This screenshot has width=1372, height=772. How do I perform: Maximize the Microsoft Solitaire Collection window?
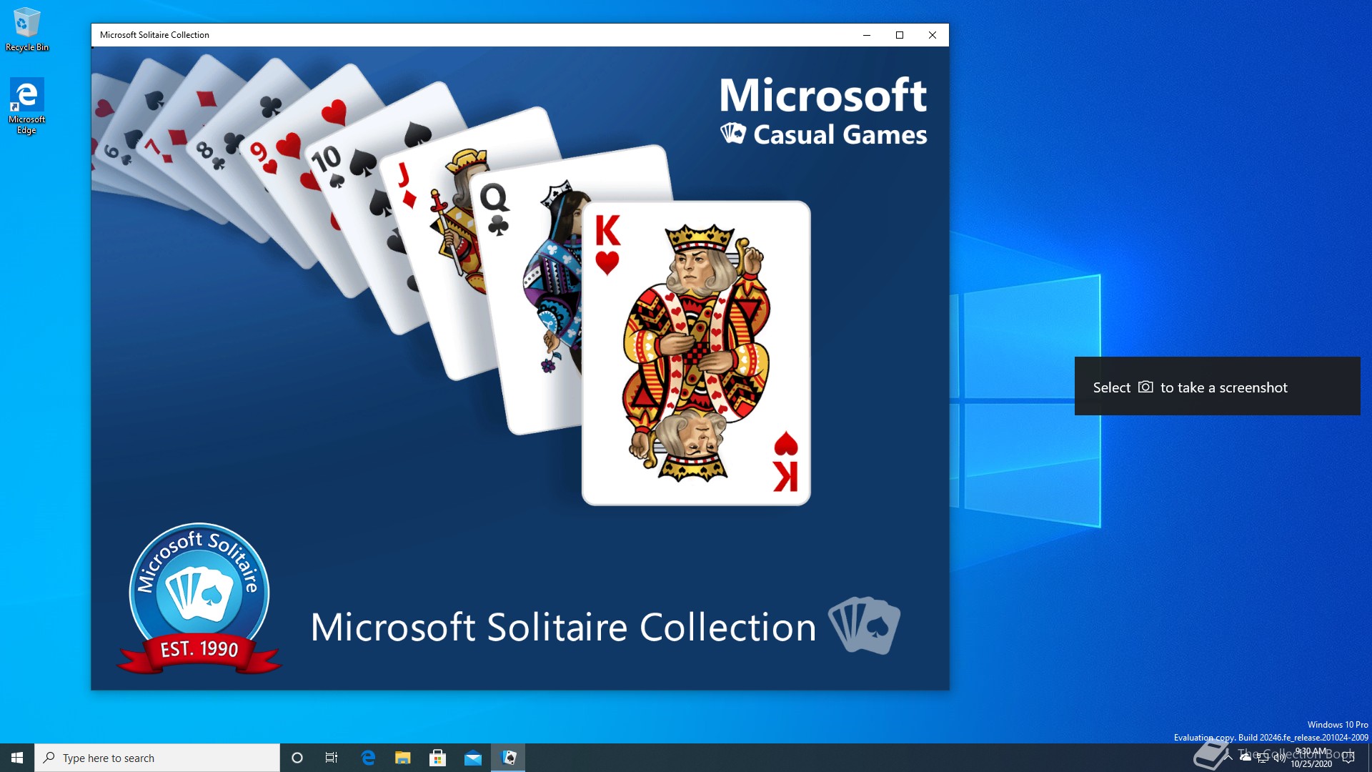click(x=900, y=35)
